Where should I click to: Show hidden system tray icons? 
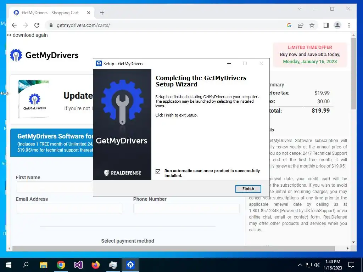pos(300,265)
